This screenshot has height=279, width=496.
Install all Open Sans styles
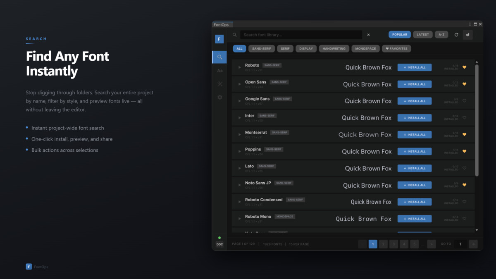[x=415, y=84]
